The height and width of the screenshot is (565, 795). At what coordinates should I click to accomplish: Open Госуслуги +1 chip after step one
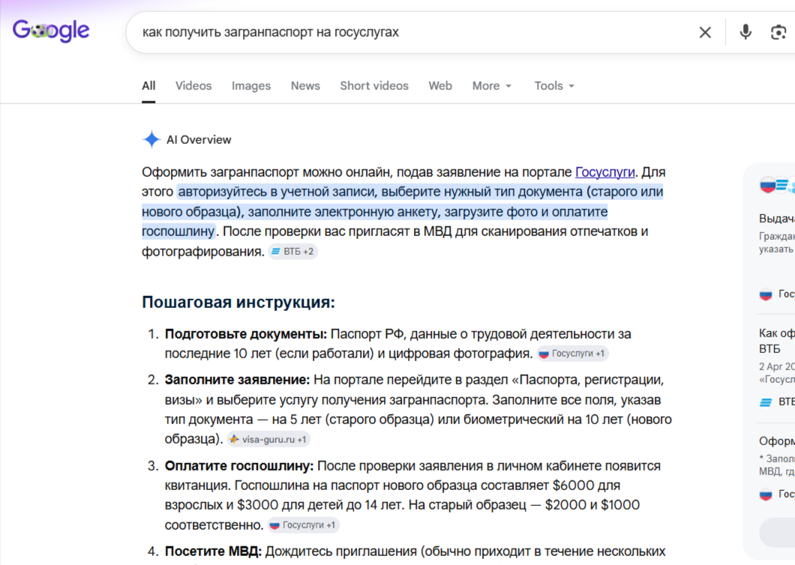click(x=573, y=354)
